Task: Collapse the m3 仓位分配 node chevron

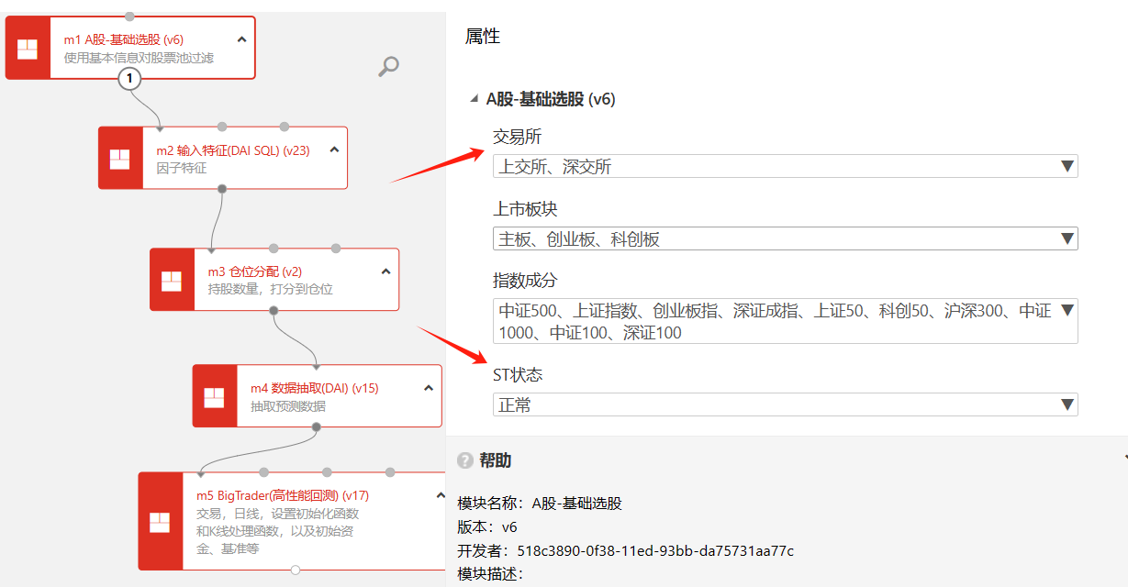Action: point(385,271)
